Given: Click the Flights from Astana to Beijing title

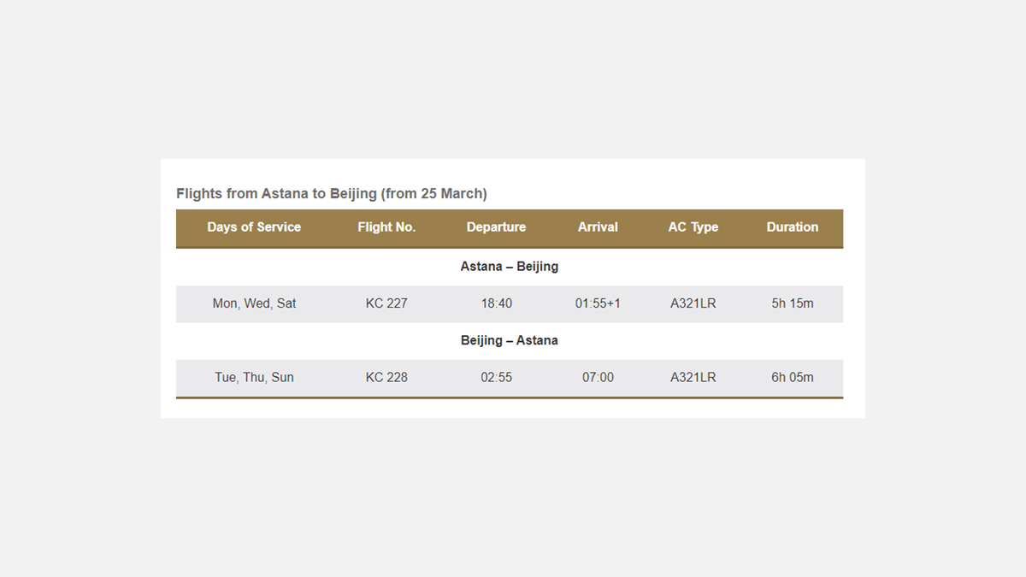Looking at the screenshot, I should pyautogui.click(x=331, y=194).
